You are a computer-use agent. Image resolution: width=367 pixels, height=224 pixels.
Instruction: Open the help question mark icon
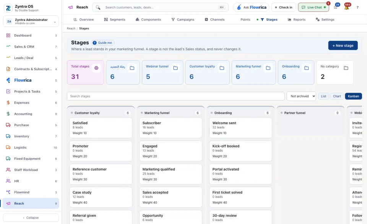357,8
